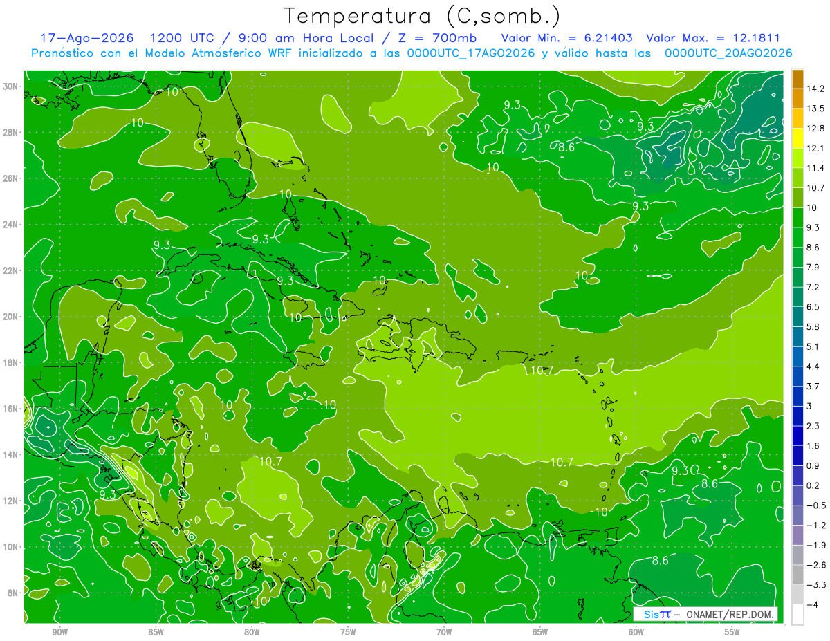Click the 7.2 legend value

pos(814,287)
